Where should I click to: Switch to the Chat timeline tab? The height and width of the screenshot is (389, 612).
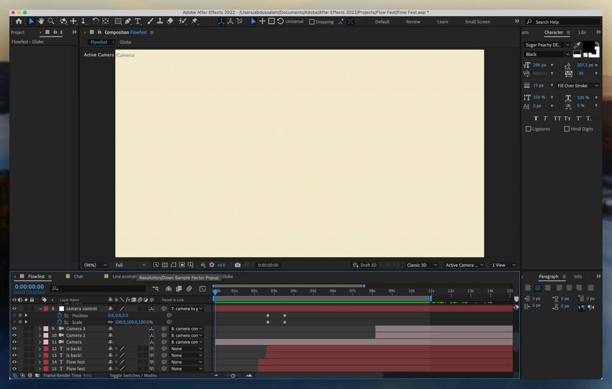pos(78,277)
